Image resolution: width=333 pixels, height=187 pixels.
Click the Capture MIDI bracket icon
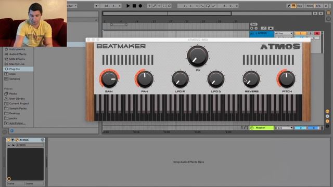click(x=164, y=6)
